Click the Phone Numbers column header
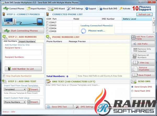The width and height of the screenshot is (157, 116). (x=57, y=41)
